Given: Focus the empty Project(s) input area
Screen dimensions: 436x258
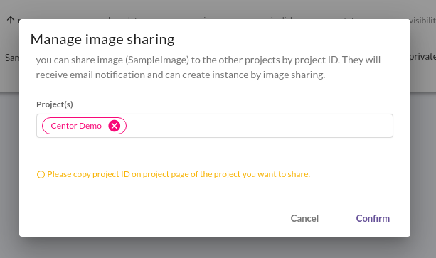Looking at the screenshot, I should pyautogui.click(x=259, y=126).
